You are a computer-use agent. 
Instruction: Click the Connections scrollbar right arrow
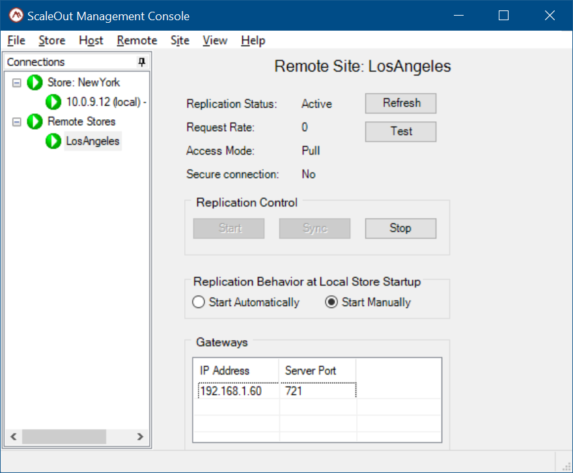140,437
